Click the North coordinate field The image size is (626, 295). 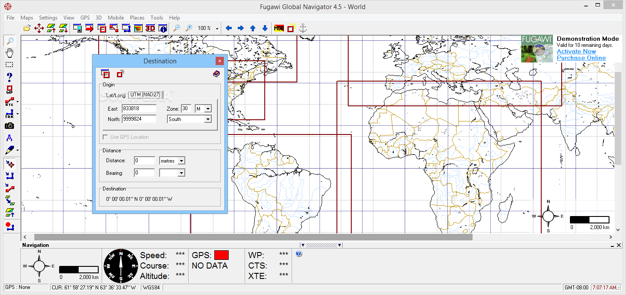point(139,119)
